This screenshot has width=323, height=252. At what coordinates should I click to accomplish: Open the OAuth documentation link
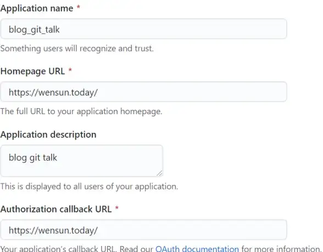197,249
